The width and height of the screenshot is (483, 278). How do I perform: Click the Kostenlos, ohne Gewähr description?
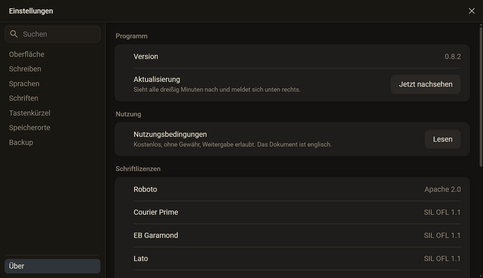[232, 145]
